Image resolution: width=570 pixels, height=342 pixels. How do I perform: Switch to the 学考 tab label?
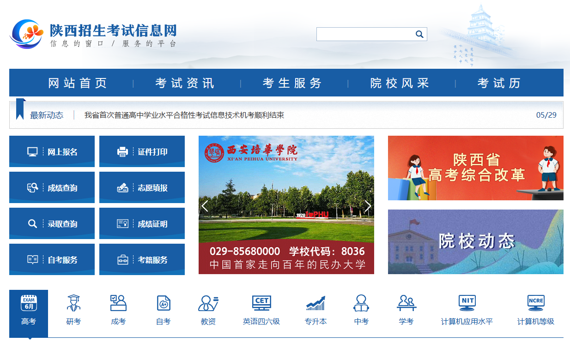406,322
